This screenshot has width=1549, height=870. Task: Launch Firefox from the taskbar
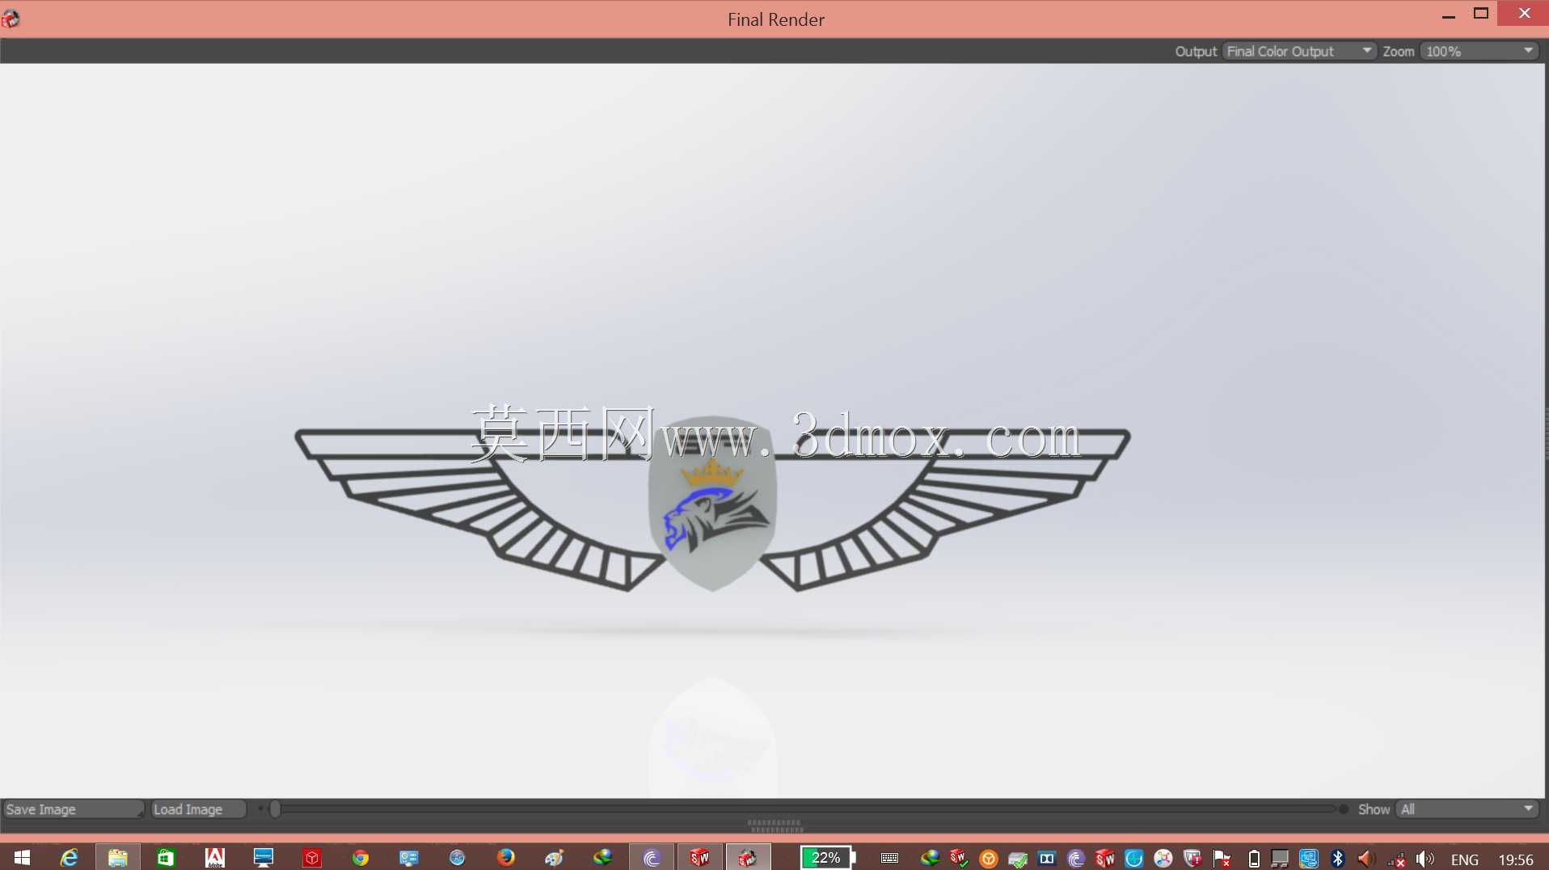coord(506,858)
